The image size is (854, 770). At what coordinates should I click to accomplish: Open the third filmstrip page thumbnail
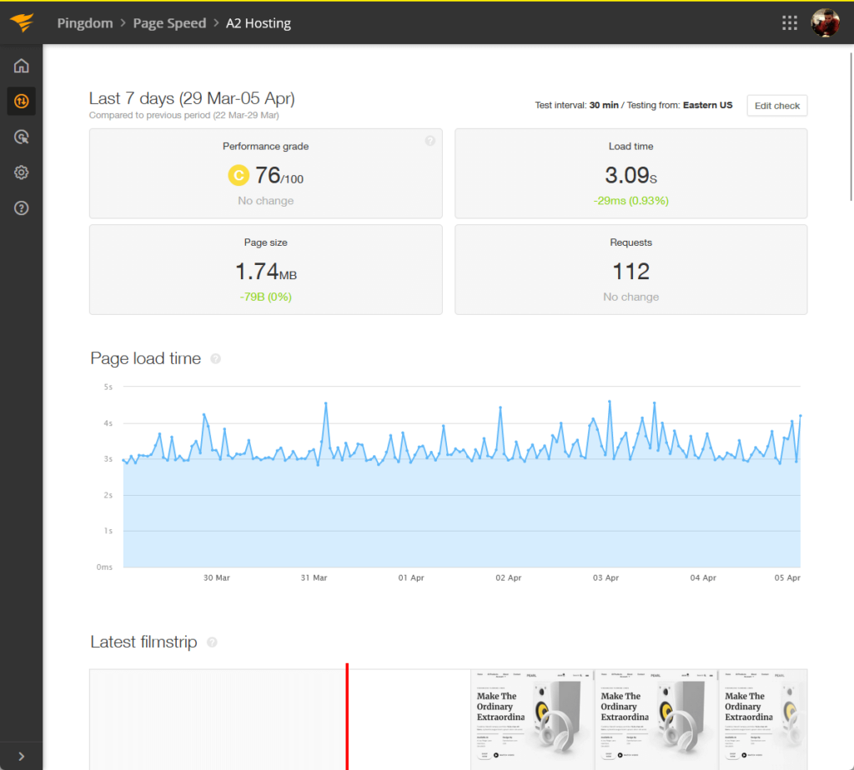(763, 719)
